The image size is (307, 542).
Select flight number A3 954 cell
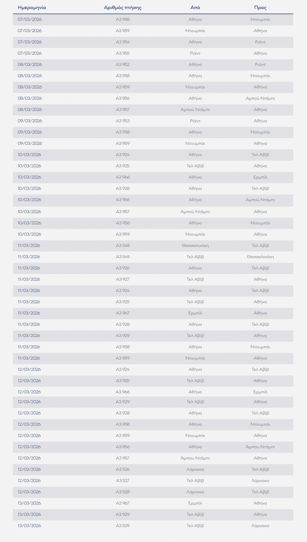pyautogui.click(x=123, y=42)
